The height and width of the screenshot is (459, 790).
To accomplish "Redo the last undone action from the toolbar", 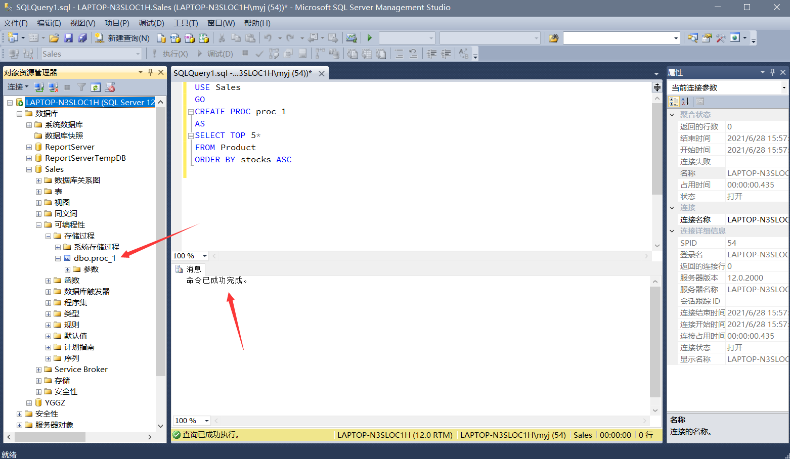I will tap(290, 38).
